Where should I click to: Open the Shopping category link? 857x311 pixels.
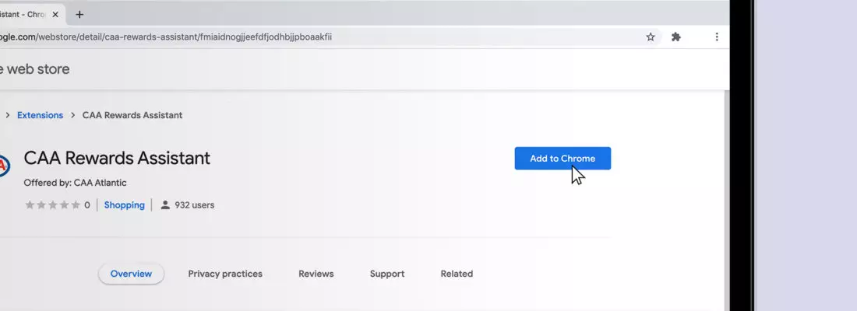(124, 205)
